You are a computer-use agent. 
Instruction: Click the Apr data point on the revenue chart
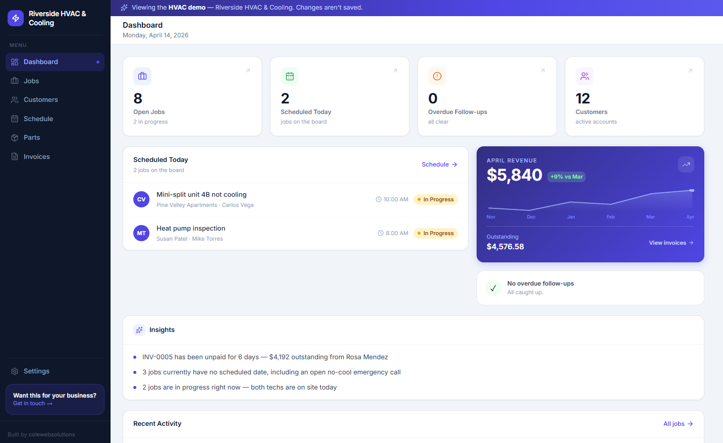coord(692,190)
